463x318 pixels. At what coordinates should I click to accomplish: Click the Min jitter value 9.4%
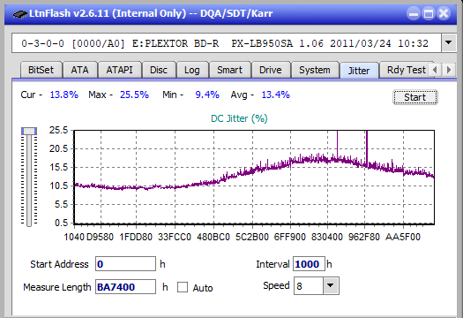[207, 95]
